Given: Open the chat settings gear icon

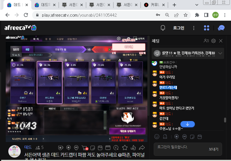Looking at the screenshot, I should point(213,41).
